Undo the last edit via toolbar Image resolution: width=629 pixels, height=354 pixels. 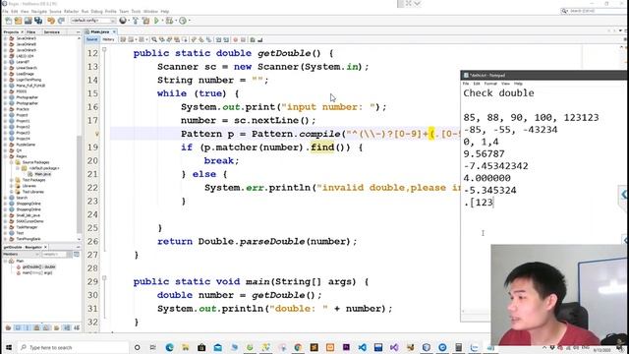coord(51,21)
